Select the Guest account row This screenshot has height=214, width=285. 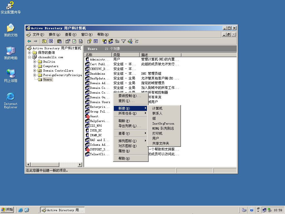pos(92,116)
